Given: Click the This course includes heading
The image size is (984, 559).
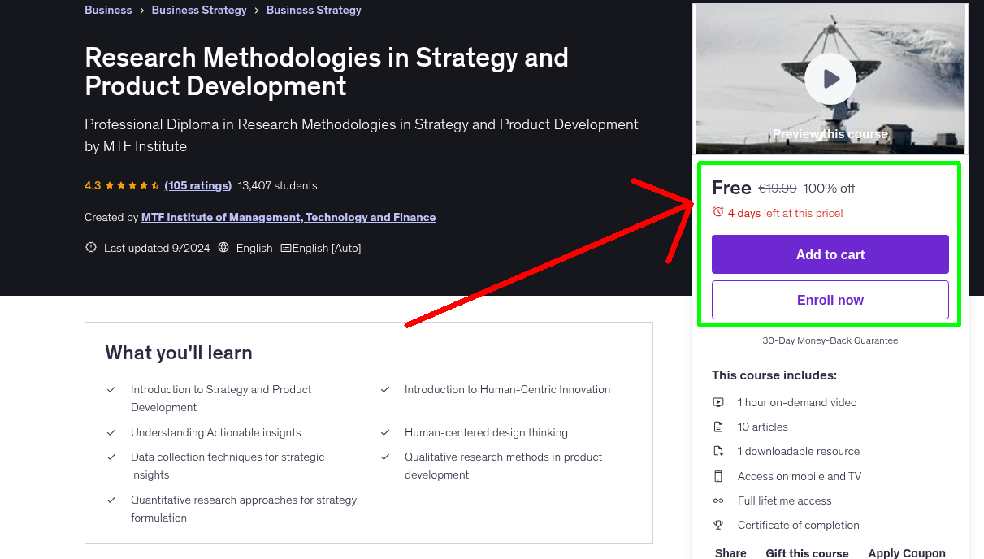Looking at the screenshot, I should click(774, 375).
